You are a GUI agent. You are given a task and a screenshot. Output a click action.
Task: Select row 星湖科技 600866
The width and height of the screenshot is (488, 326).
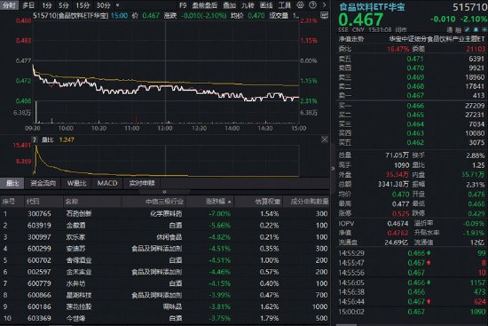click(165, 295)
